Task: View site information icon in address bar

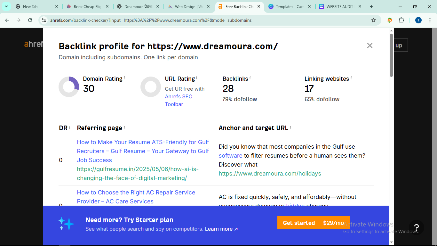Action: (44, 20)
